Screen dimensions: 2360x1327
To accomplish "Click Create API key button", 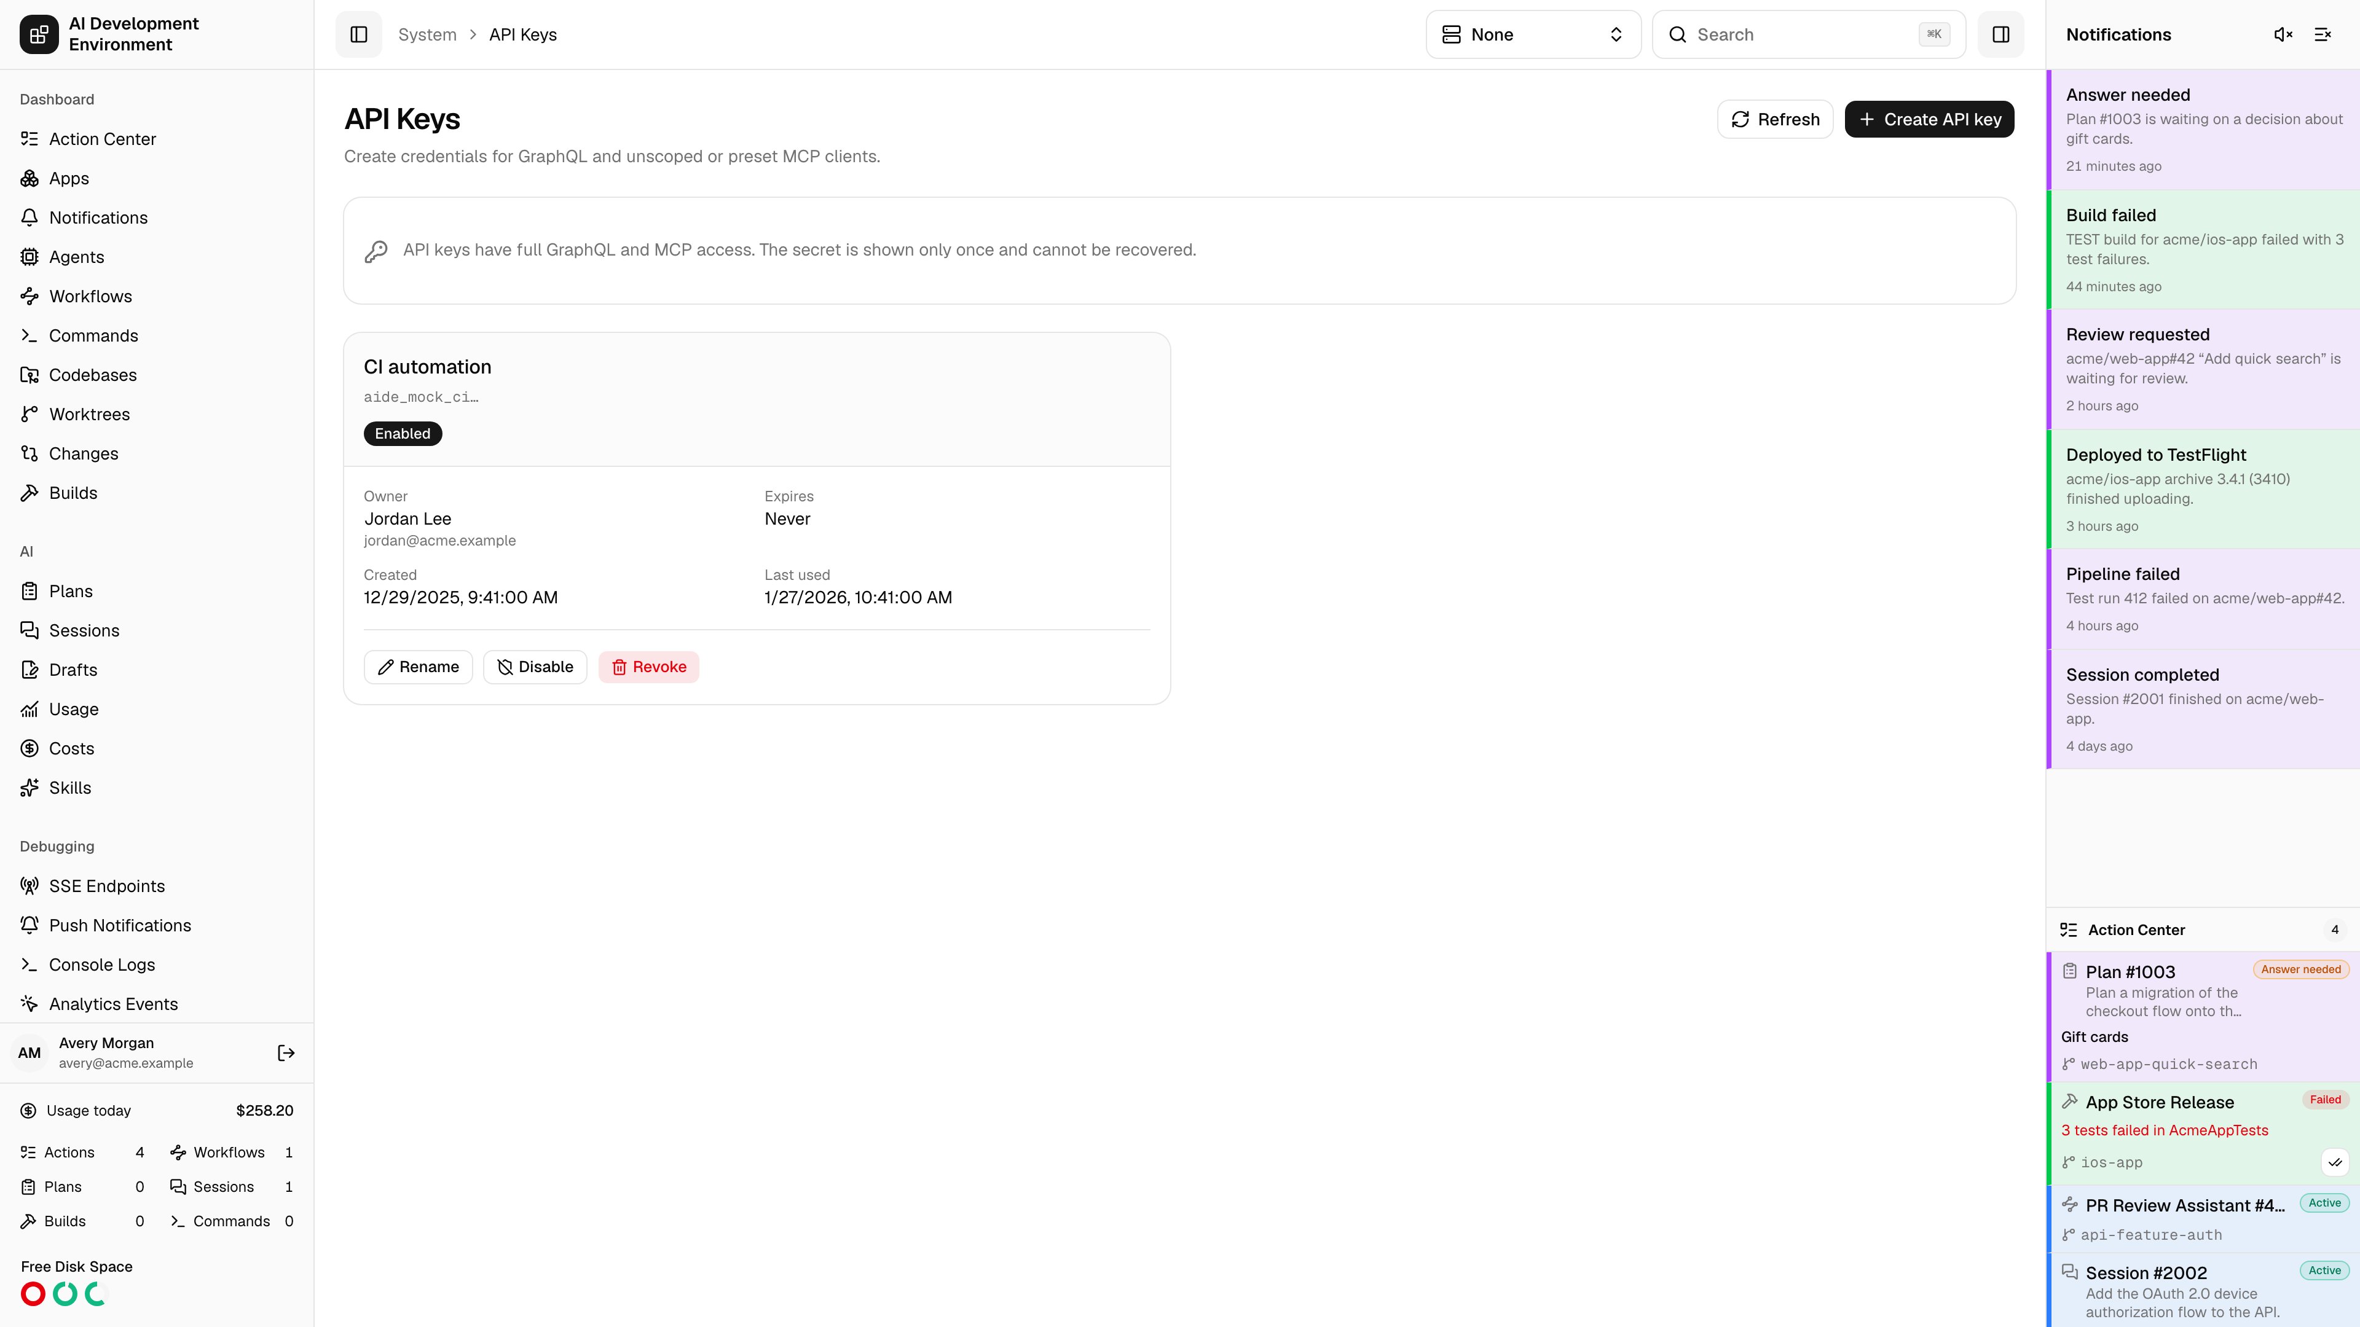I will click(1929, 119).
